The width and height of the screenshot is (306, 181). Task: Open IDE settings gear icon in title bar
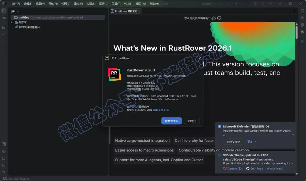(270, 4)
